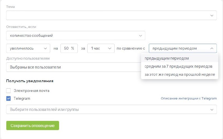Click Сохранить оповещение button
Image resolution: width=223 pixels, height=139 pixels.
(33, 126)
